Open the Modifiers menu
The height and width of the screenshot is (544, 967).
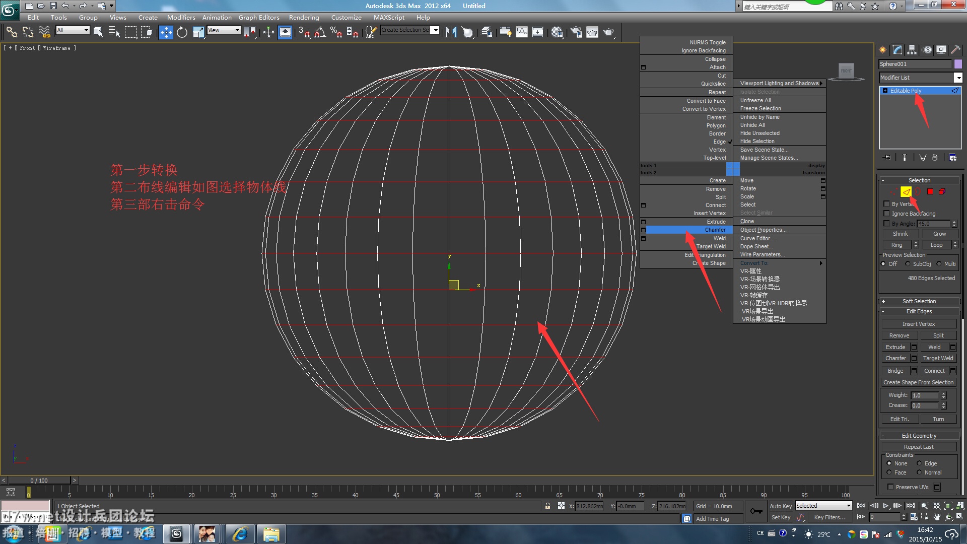[x=181, y=18]
